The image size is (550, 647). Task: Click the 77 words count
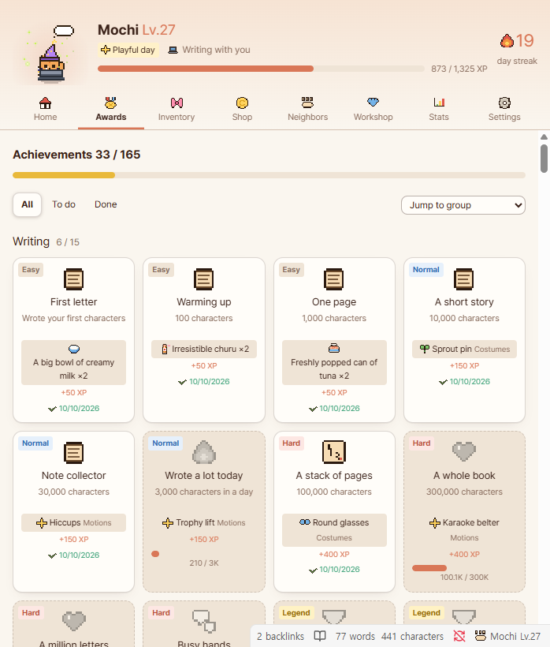pos(355,636)
